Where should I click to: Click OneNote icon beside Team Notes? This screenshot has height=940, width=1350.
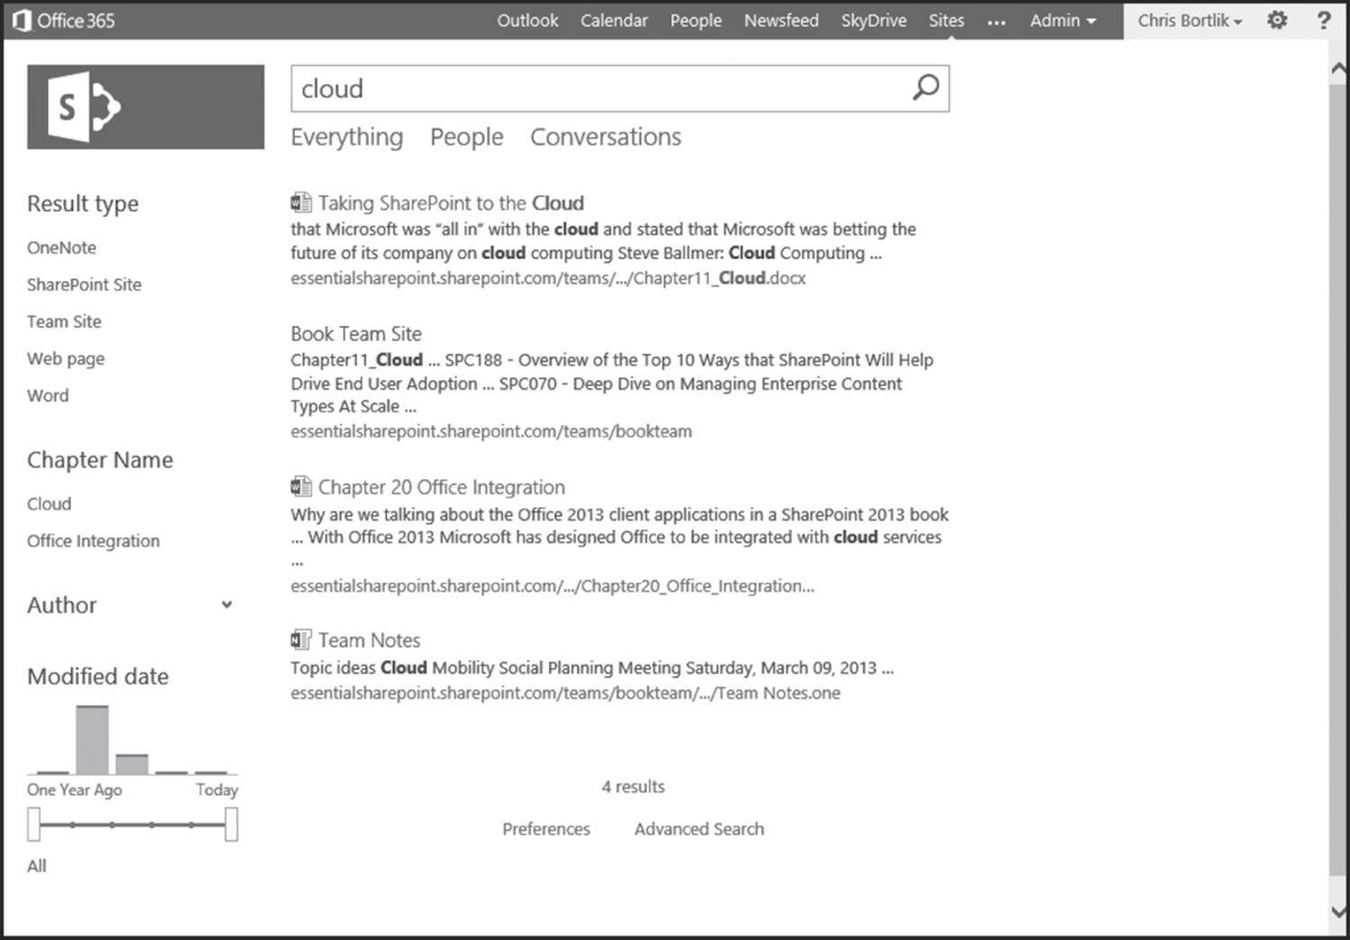click(301, 640)
